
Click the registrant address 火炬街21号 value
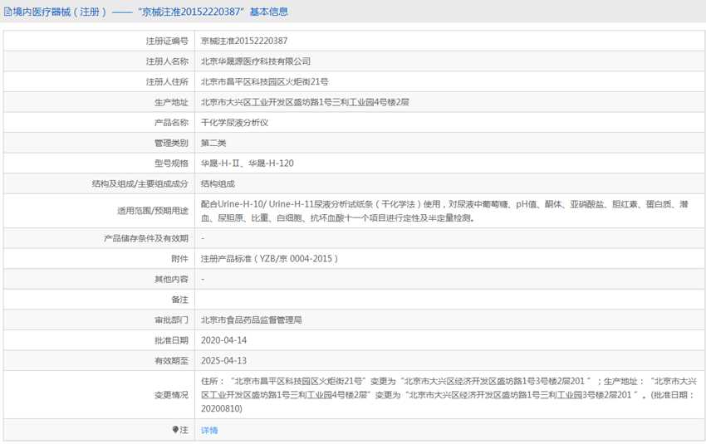tap(264, 82)
